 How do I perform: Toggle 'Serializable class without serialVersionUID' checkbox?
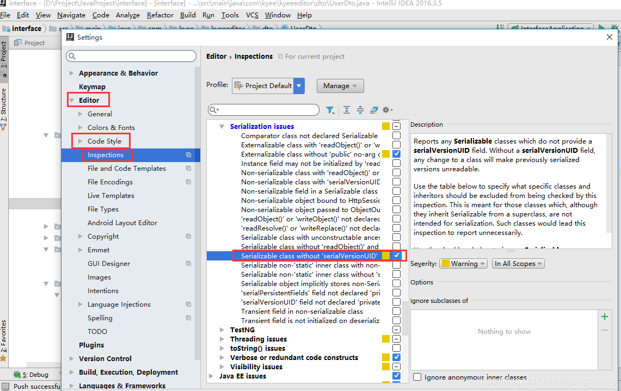[x=396, y=256]
